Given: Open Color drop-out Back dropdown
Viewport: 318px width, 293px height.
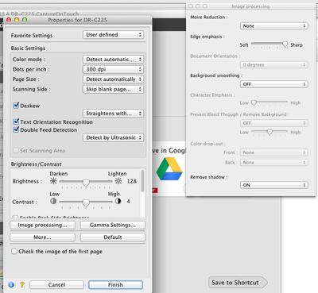Looking at the screenshot, I should pos(274,162).
